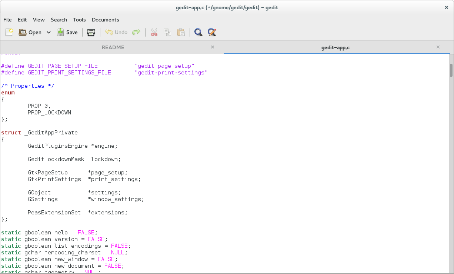Copy selection with the copy icon
This screenshot has height=274, width=454.
[x=167, y=32]
